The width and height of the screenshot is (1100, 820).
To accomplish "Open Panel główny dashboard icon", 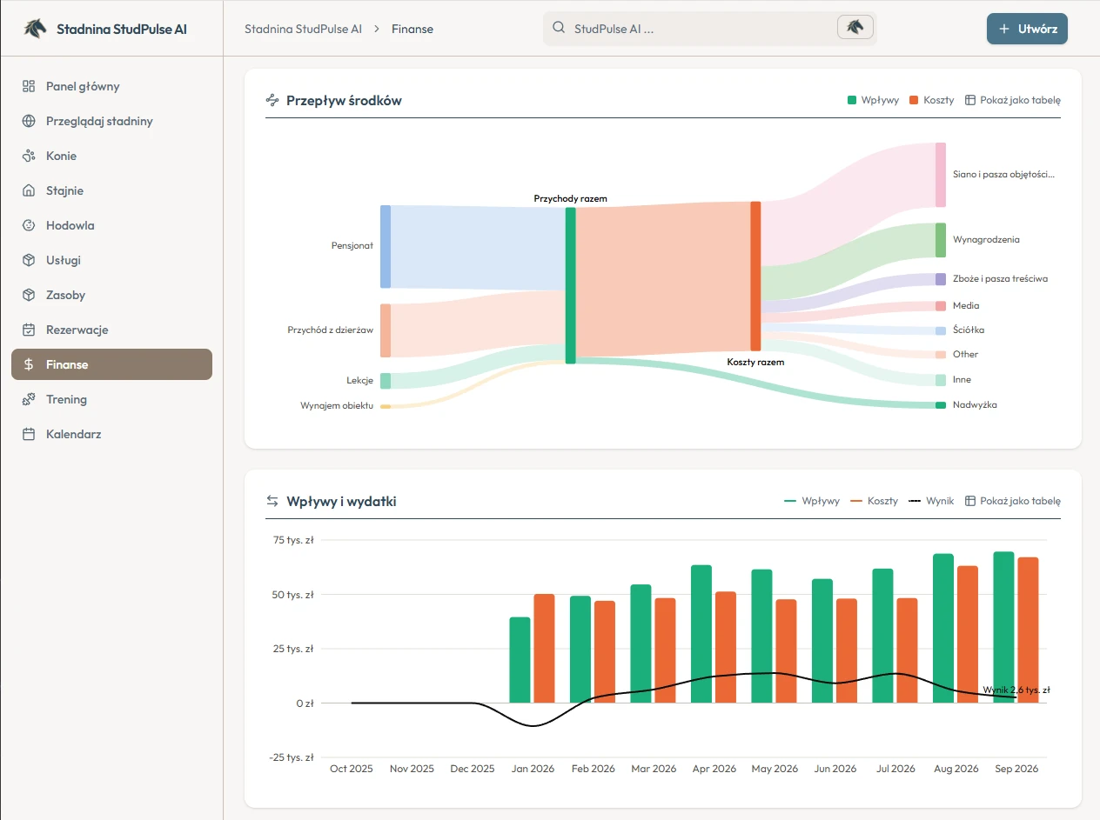I will coord(29,86).
